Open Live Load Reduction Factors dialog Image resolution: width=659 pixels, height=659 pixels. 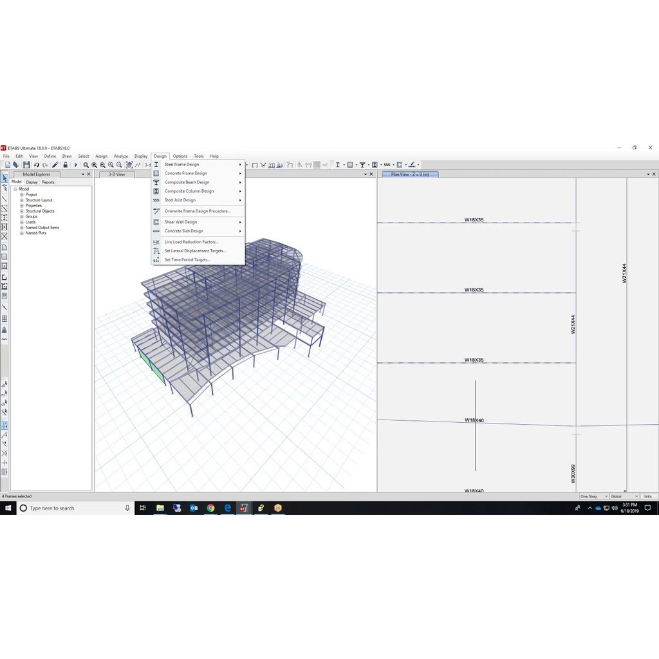(x=191, y=242)
